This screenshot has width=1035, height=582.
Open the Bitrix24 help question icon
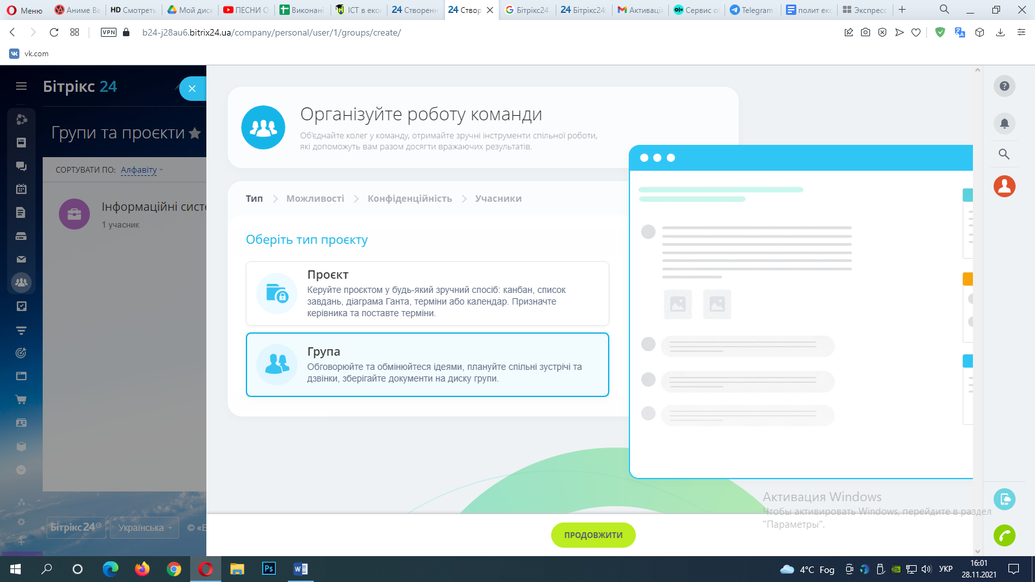point(1004,86)
